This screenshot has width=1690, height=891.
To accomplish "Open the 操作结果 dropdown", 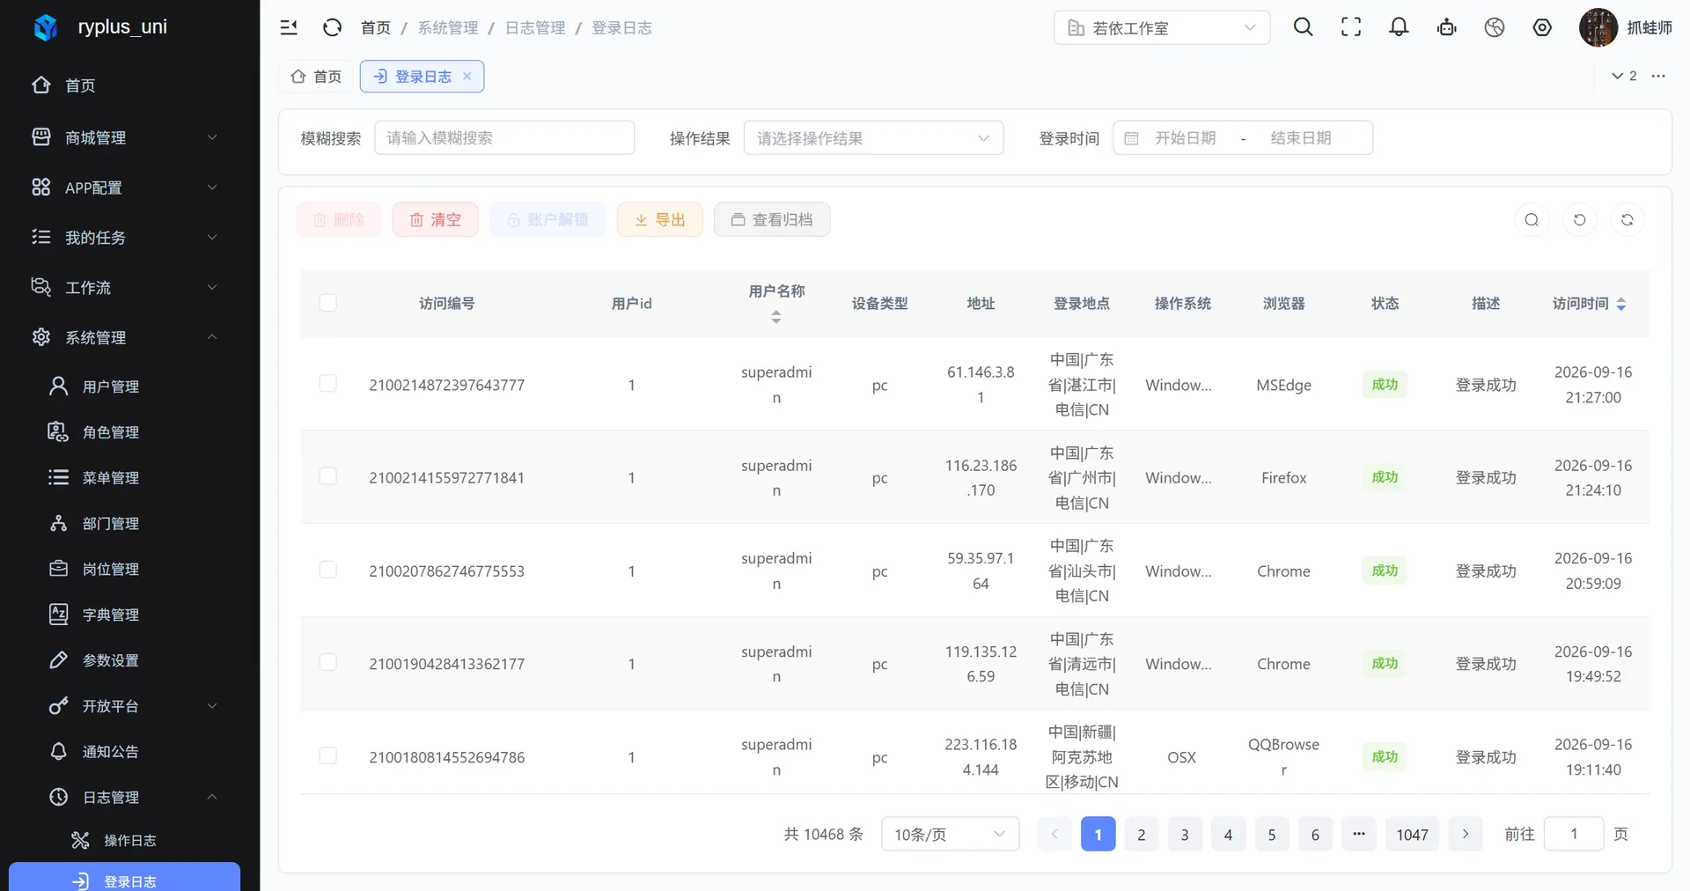I will point(873,138).
